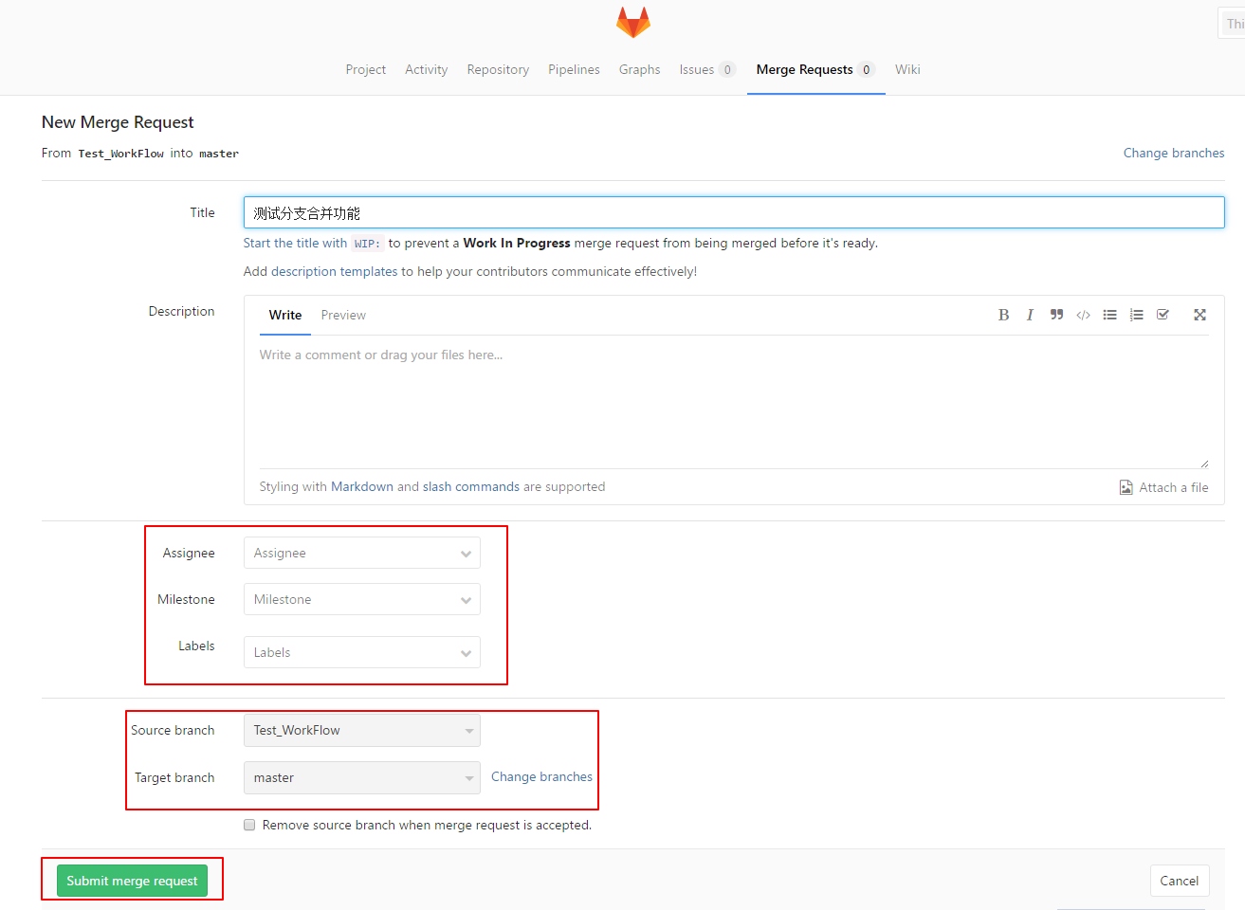
Task: Insert a code block in the description
Action: 1083,314
